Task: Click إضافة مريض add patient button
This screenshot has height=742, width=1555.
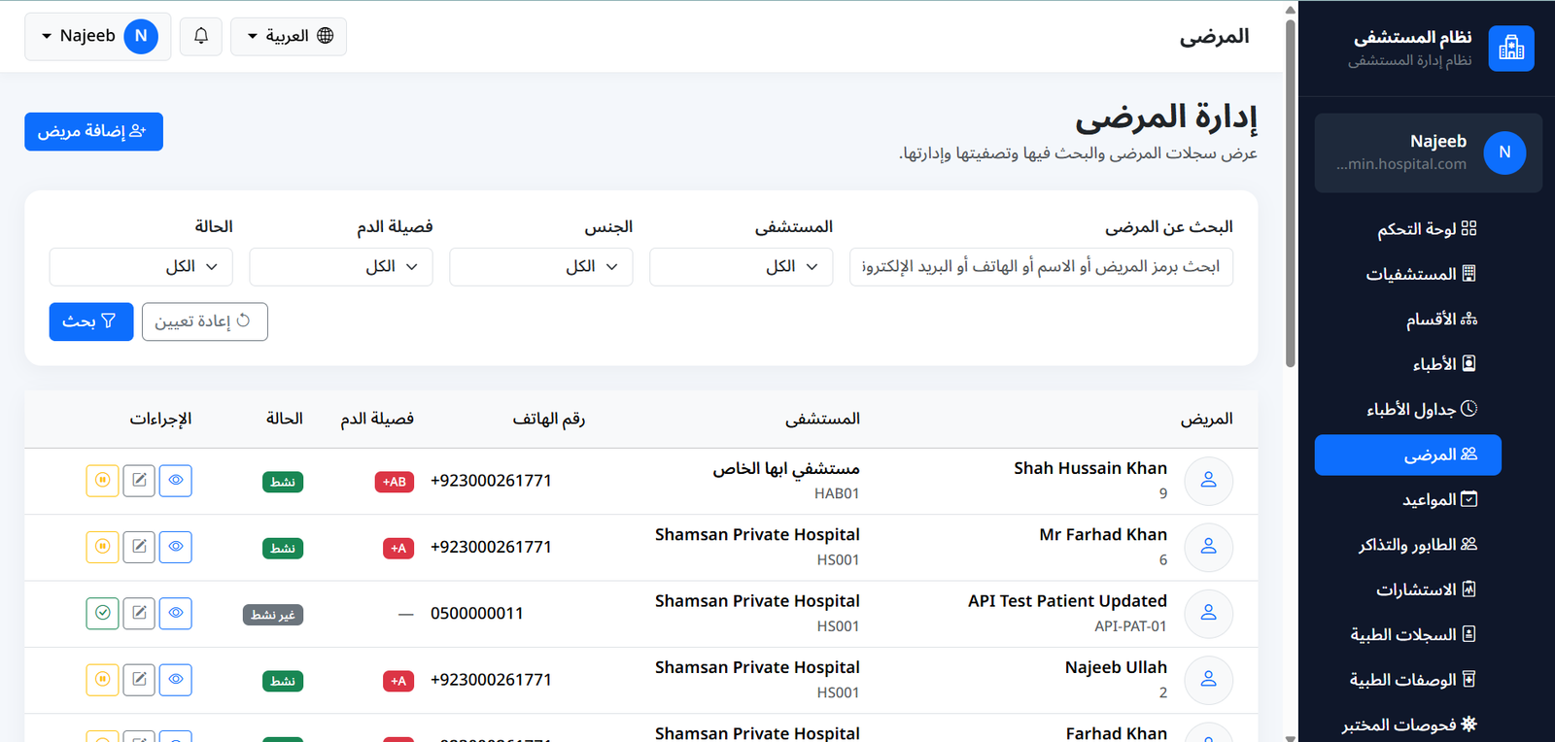Action: point(93,131)
